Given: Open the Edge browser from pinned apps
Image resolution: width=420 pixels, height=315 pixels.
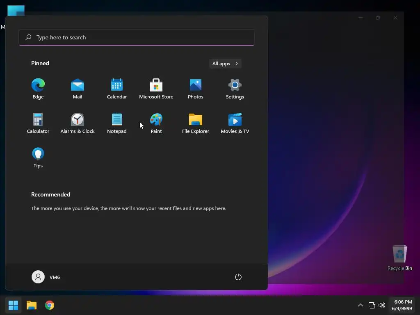Looking at the screenshot, I should (38, 89).
